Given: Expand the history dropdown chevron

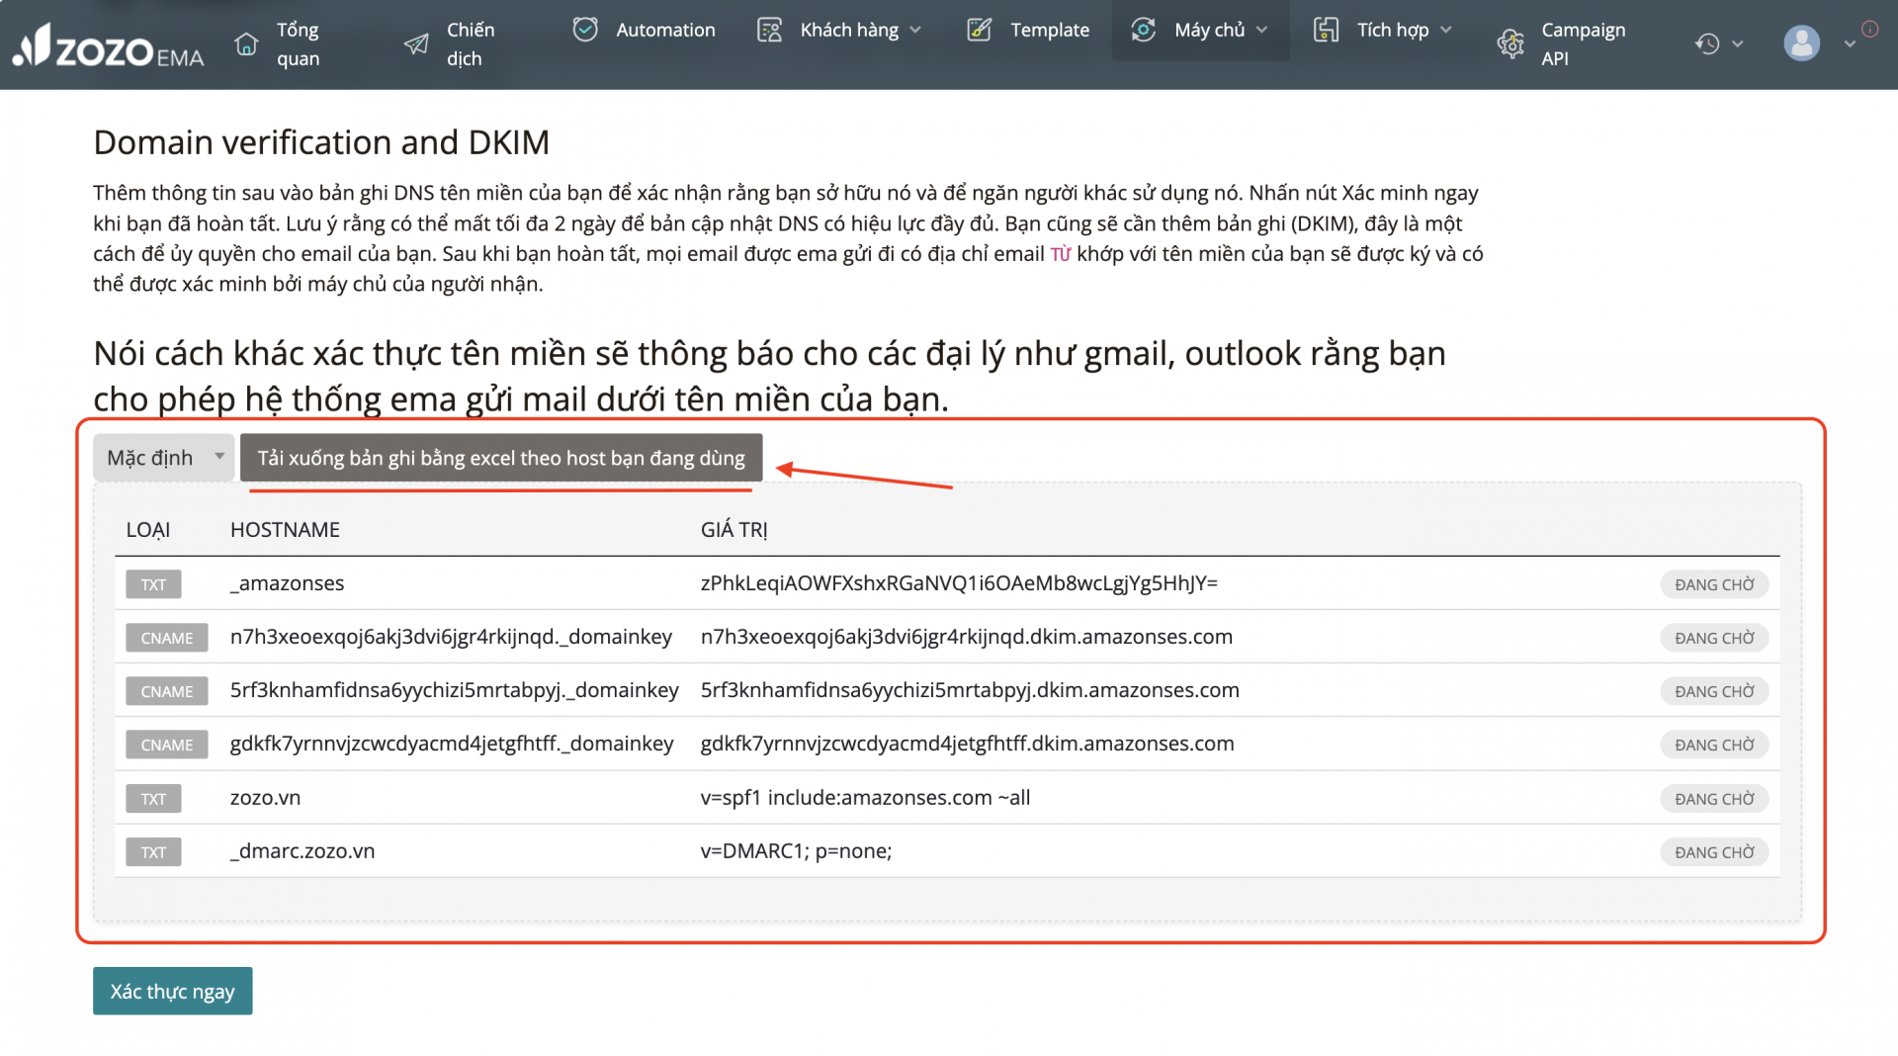Looking at the screenshot, I should [x=1738, y=44].
